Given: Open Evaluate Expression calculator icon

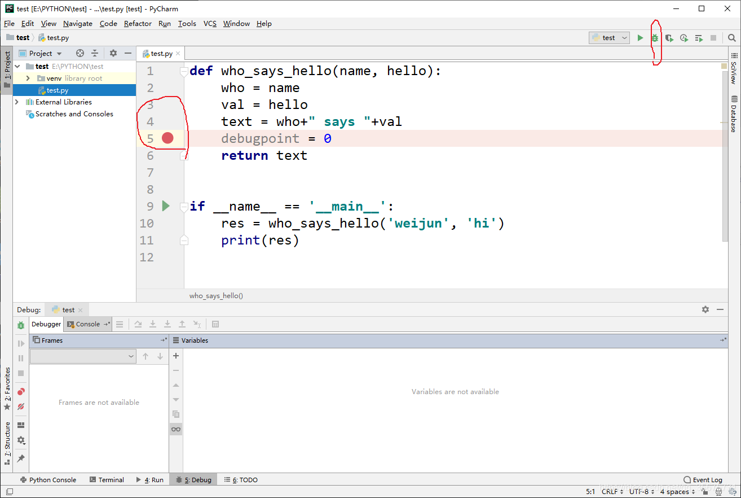Looking at the screenshot, I should pos(215,324).
